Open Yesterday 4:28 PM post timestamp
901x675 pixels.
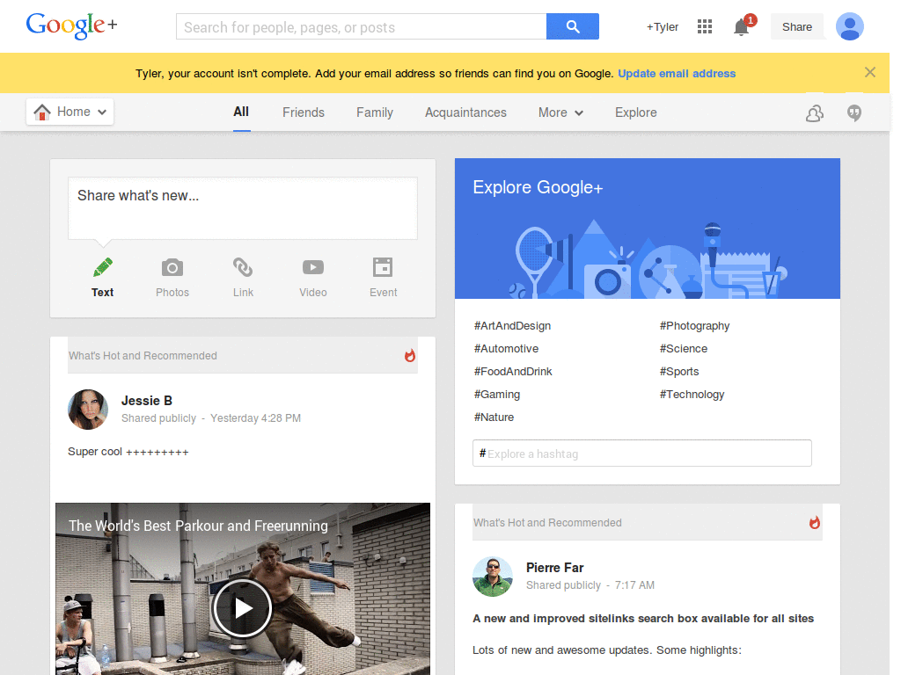coord(255,418)
